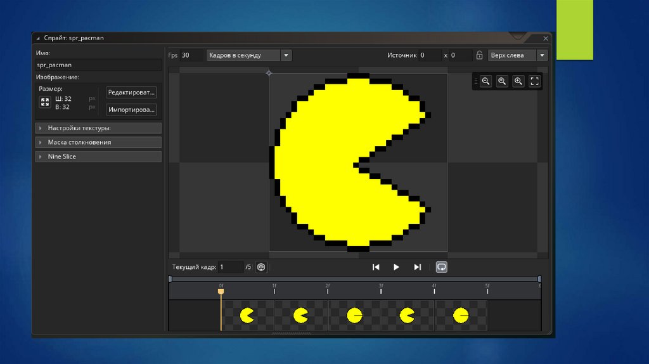The image size is (649, 364).
Task: Click the resize sprite icon next to size
Action: pyautogui.click(x=45, y=102)
